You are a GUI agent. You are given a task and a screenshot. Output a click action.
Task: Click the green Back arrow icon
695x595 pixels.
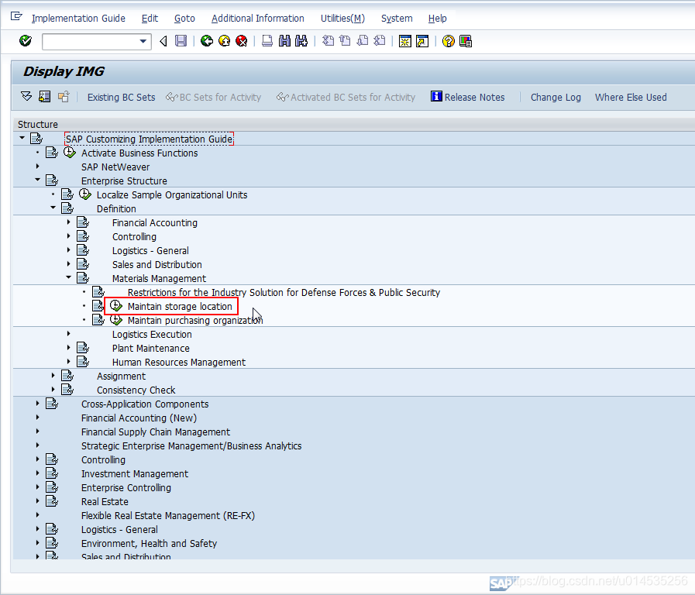point(207,41)
